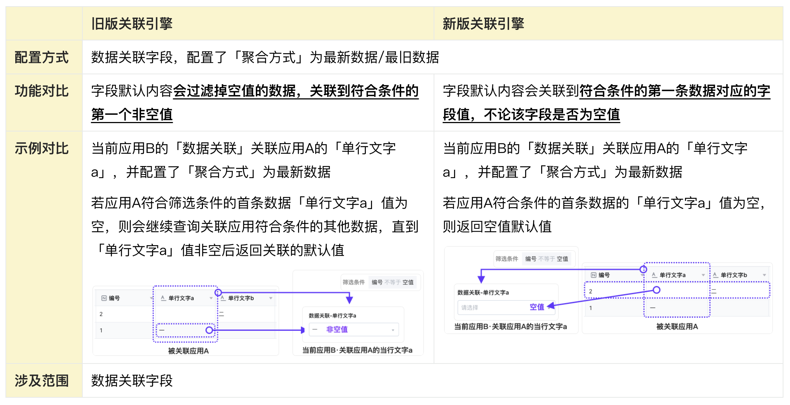Click the 配置方式 description about 聚合方式

pos(265,57)
